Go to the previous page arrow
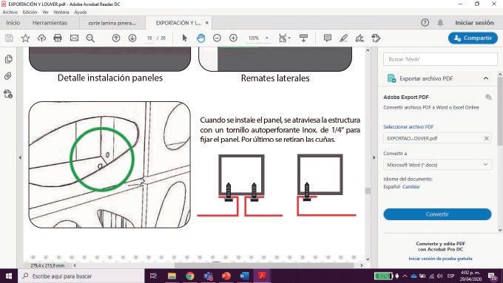Screen dimensions: 503x283 pyautogui.click(x=116, y=38)
